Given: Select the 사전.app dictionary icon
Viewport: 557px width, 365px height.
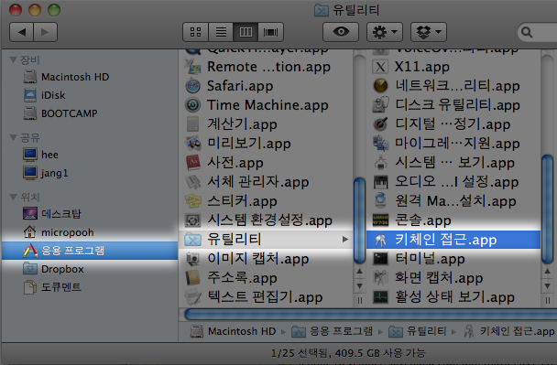Looking at the screenshot, I should click(x=193, y=163).
